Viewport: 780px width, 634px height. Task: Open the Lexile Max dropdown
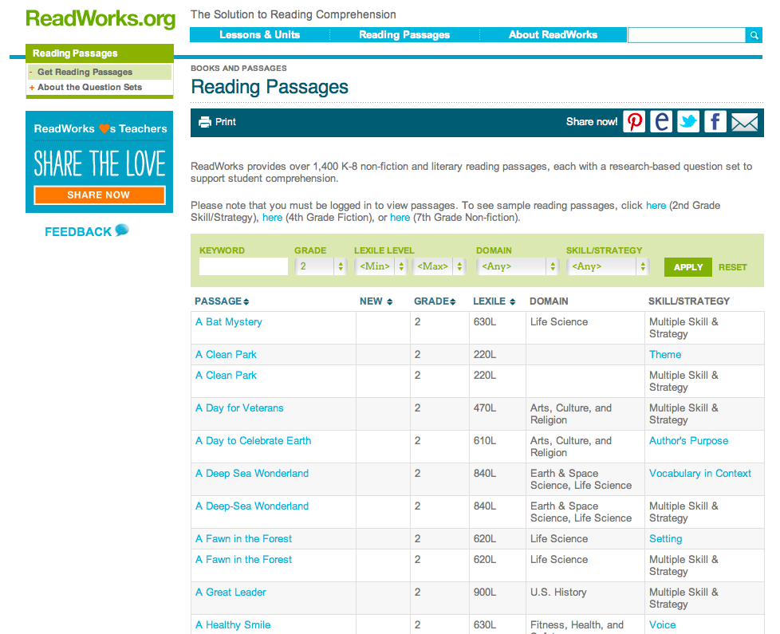[x=439, y=266]
